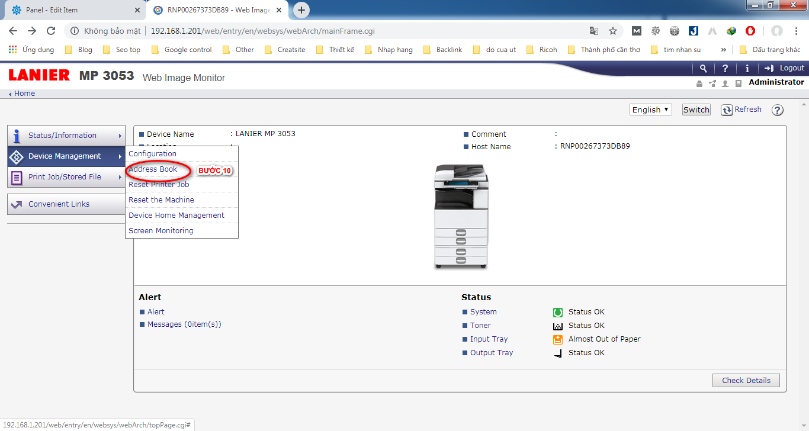Image resolution: width=809 pixels, height=431 pixels.
Task: Open Chrome three-dot menu
Action: click(x=797, y=31)
